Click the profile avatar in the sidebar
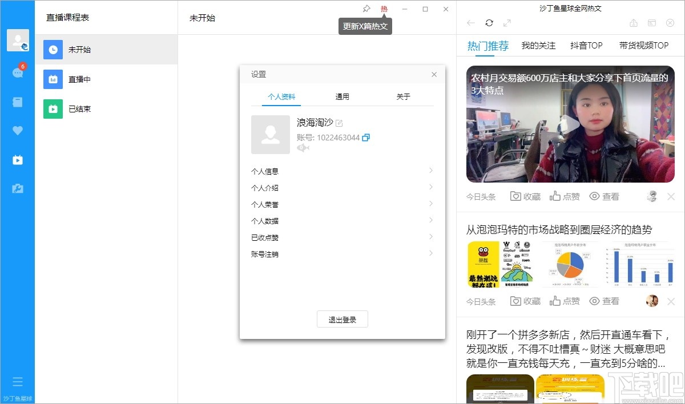Image resolution: width=685 pixels, height=404 pixels. pyautogui.click(x=18, y=40)
